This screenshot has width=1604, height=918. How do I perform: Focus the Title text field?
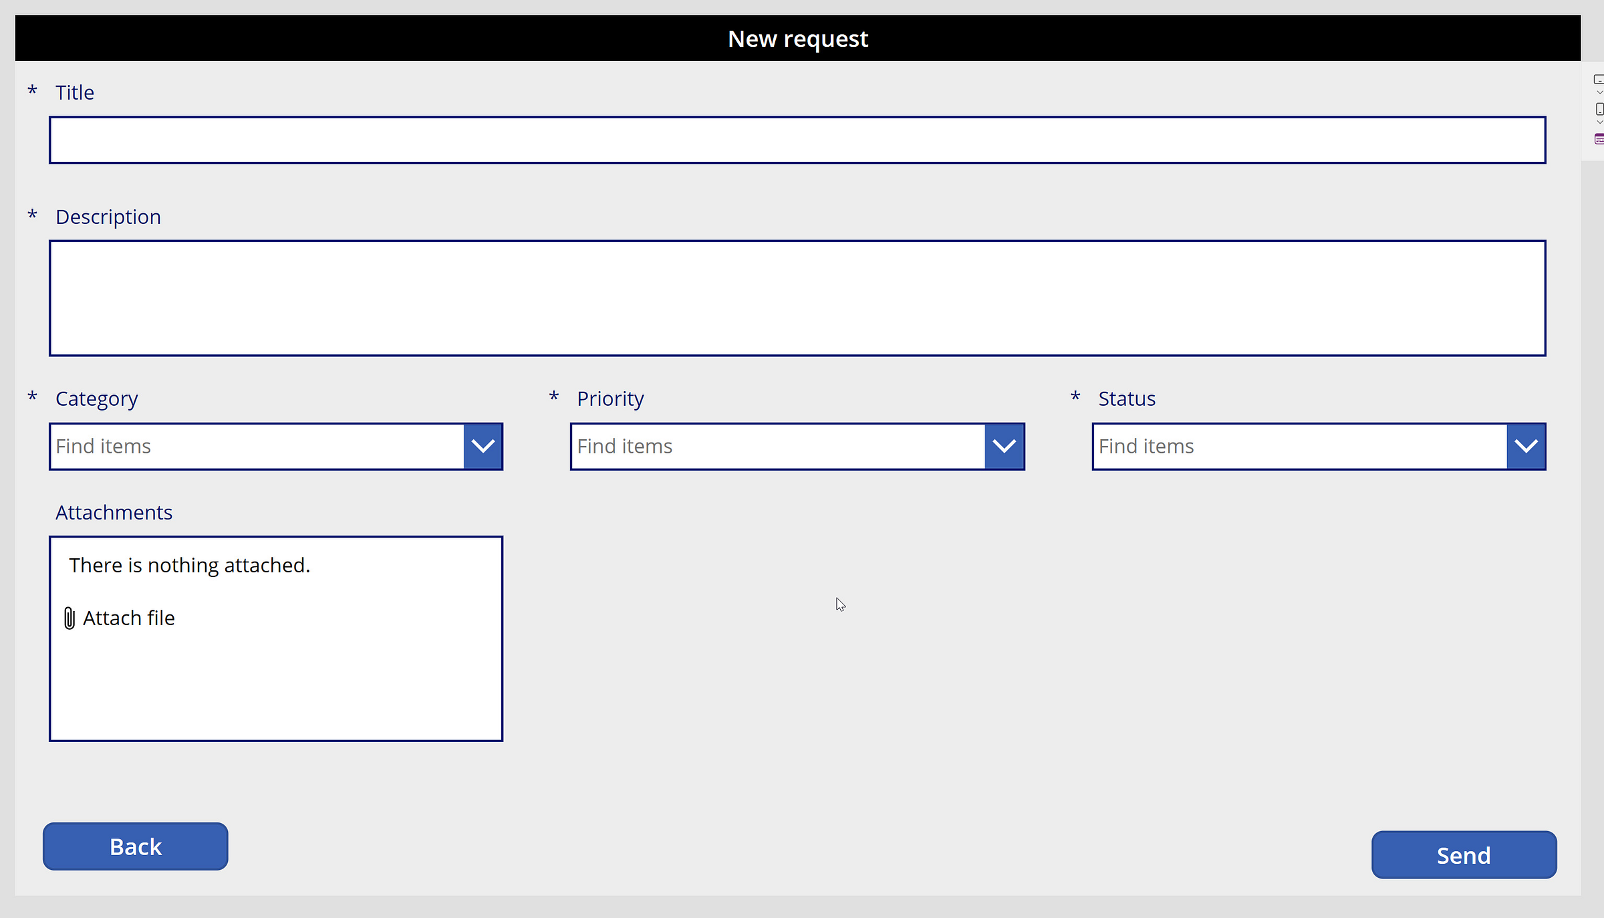coord(797,140)
